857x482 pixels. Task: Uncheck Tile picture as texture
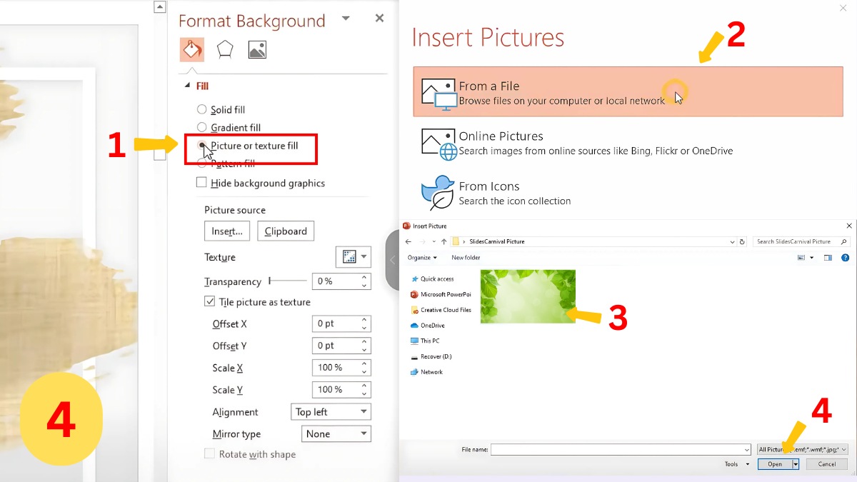click(209, 302)
